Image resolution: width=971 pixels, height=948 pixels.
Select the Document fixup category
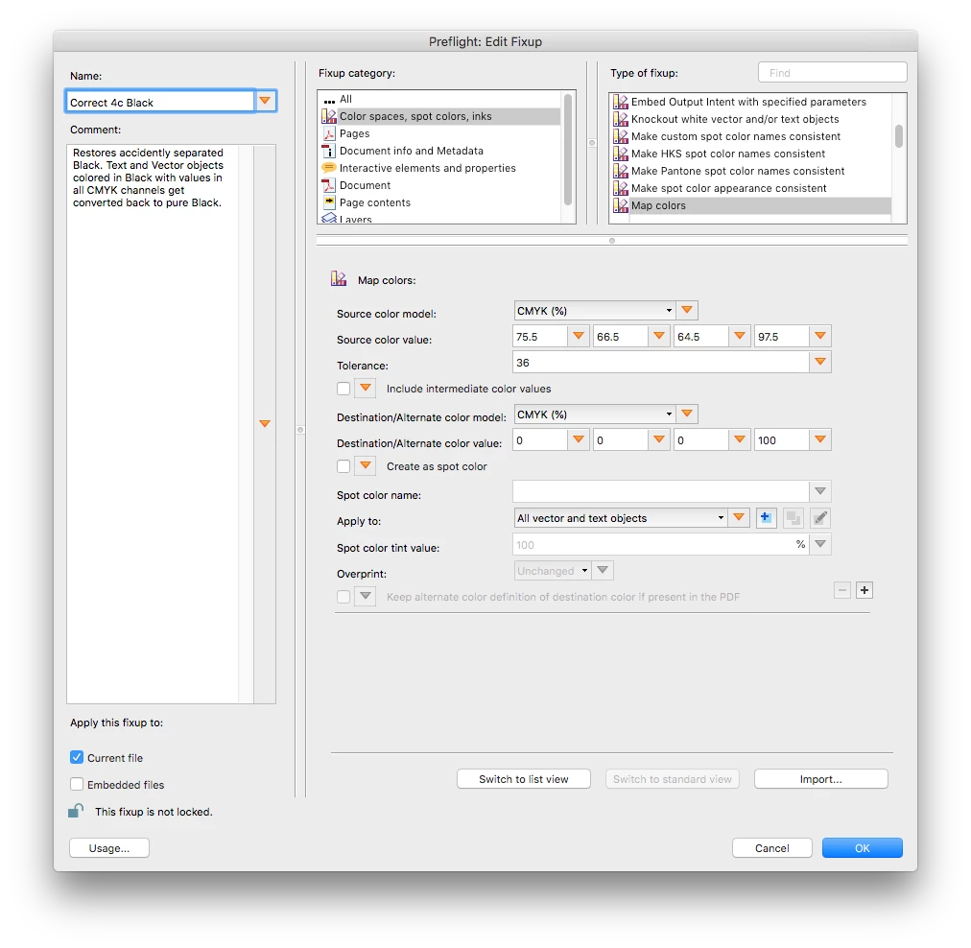[x=439, y=185]
